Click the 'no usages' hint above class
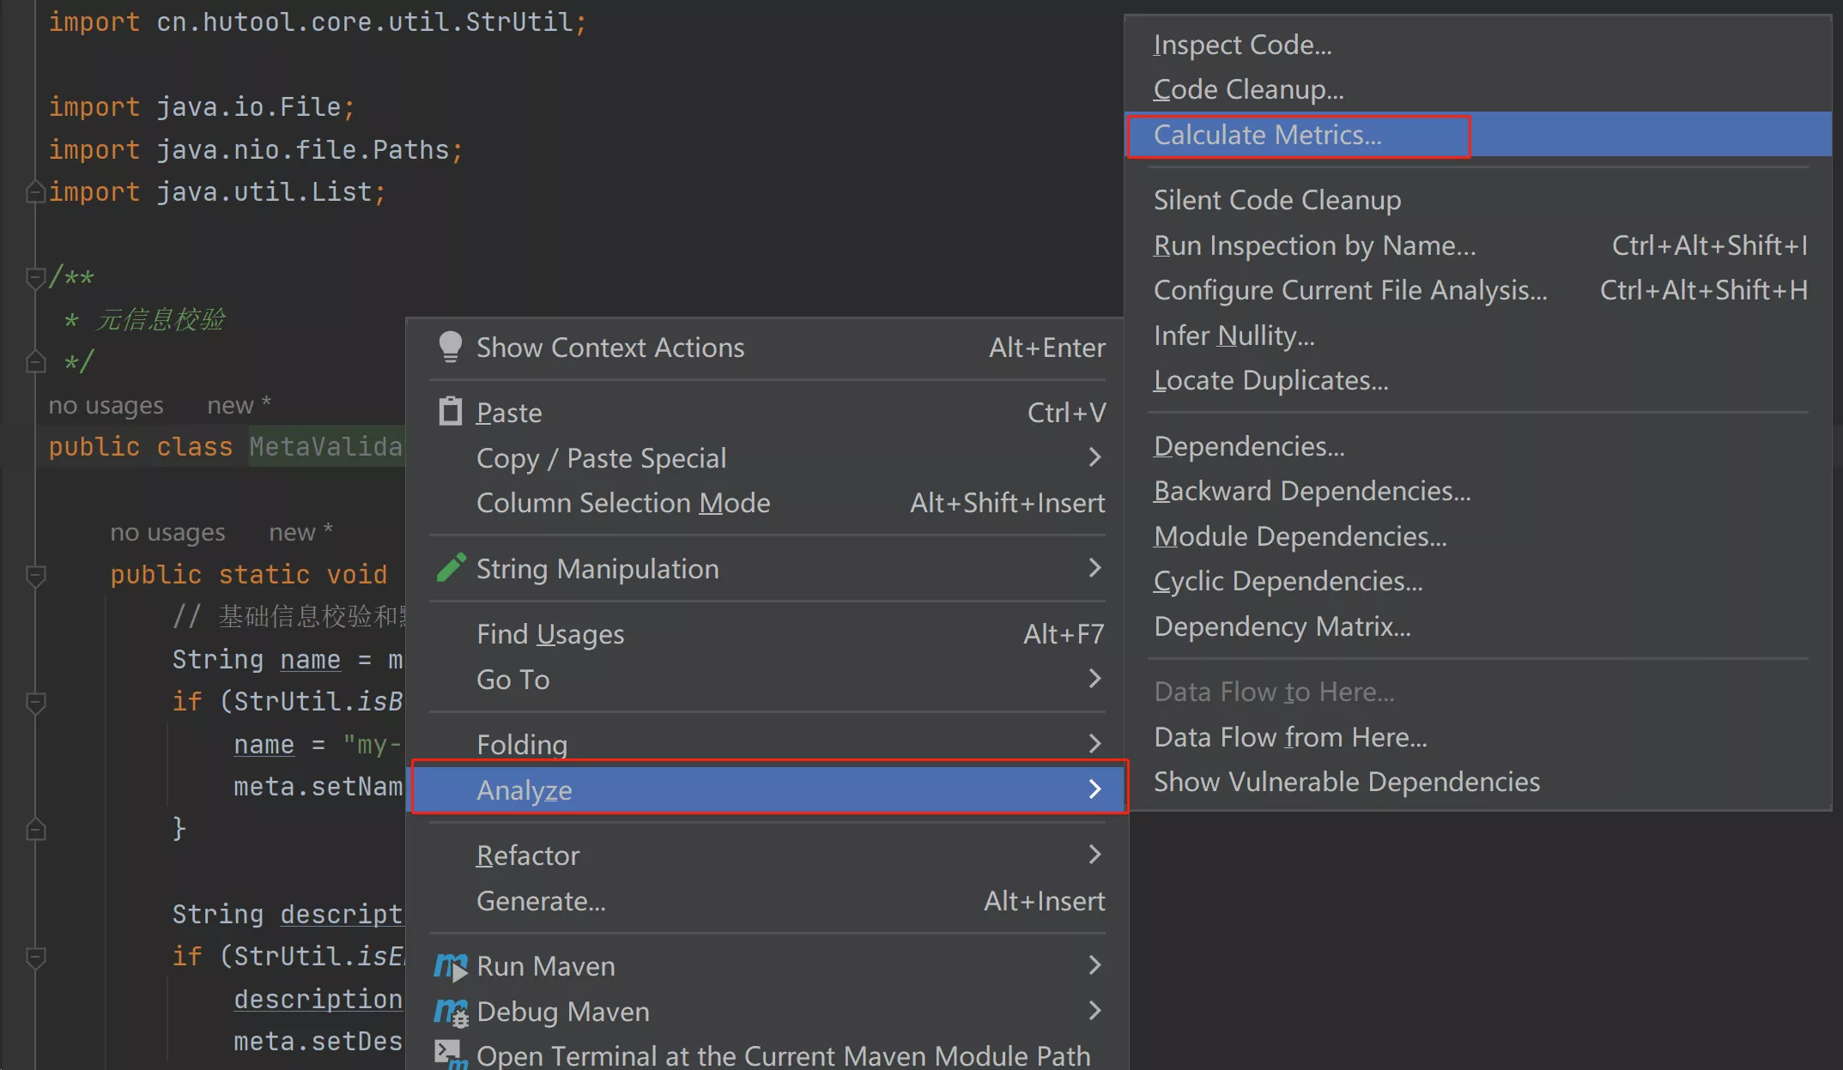 (x=106, y=405)
